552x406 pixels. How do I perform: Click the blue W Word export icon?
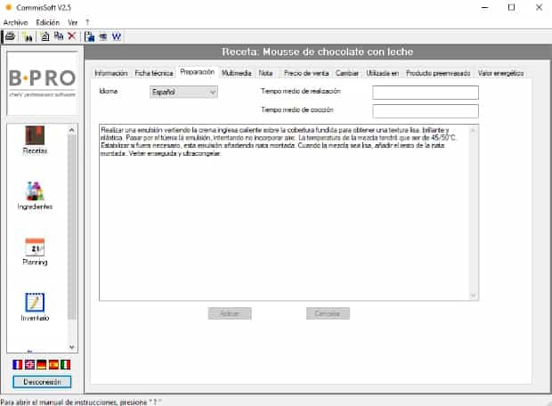point(118,37)
